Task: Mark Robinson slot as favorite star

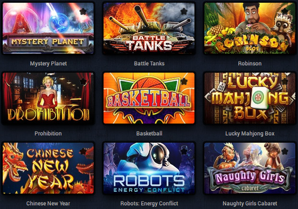Action: pos(285,12)
